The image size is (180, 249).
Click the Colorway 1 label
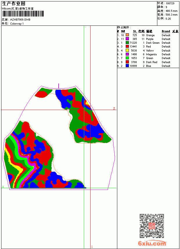coord(17,24)
